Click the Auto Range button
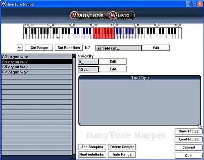The image size is (204, 160). tap(122, 155)
